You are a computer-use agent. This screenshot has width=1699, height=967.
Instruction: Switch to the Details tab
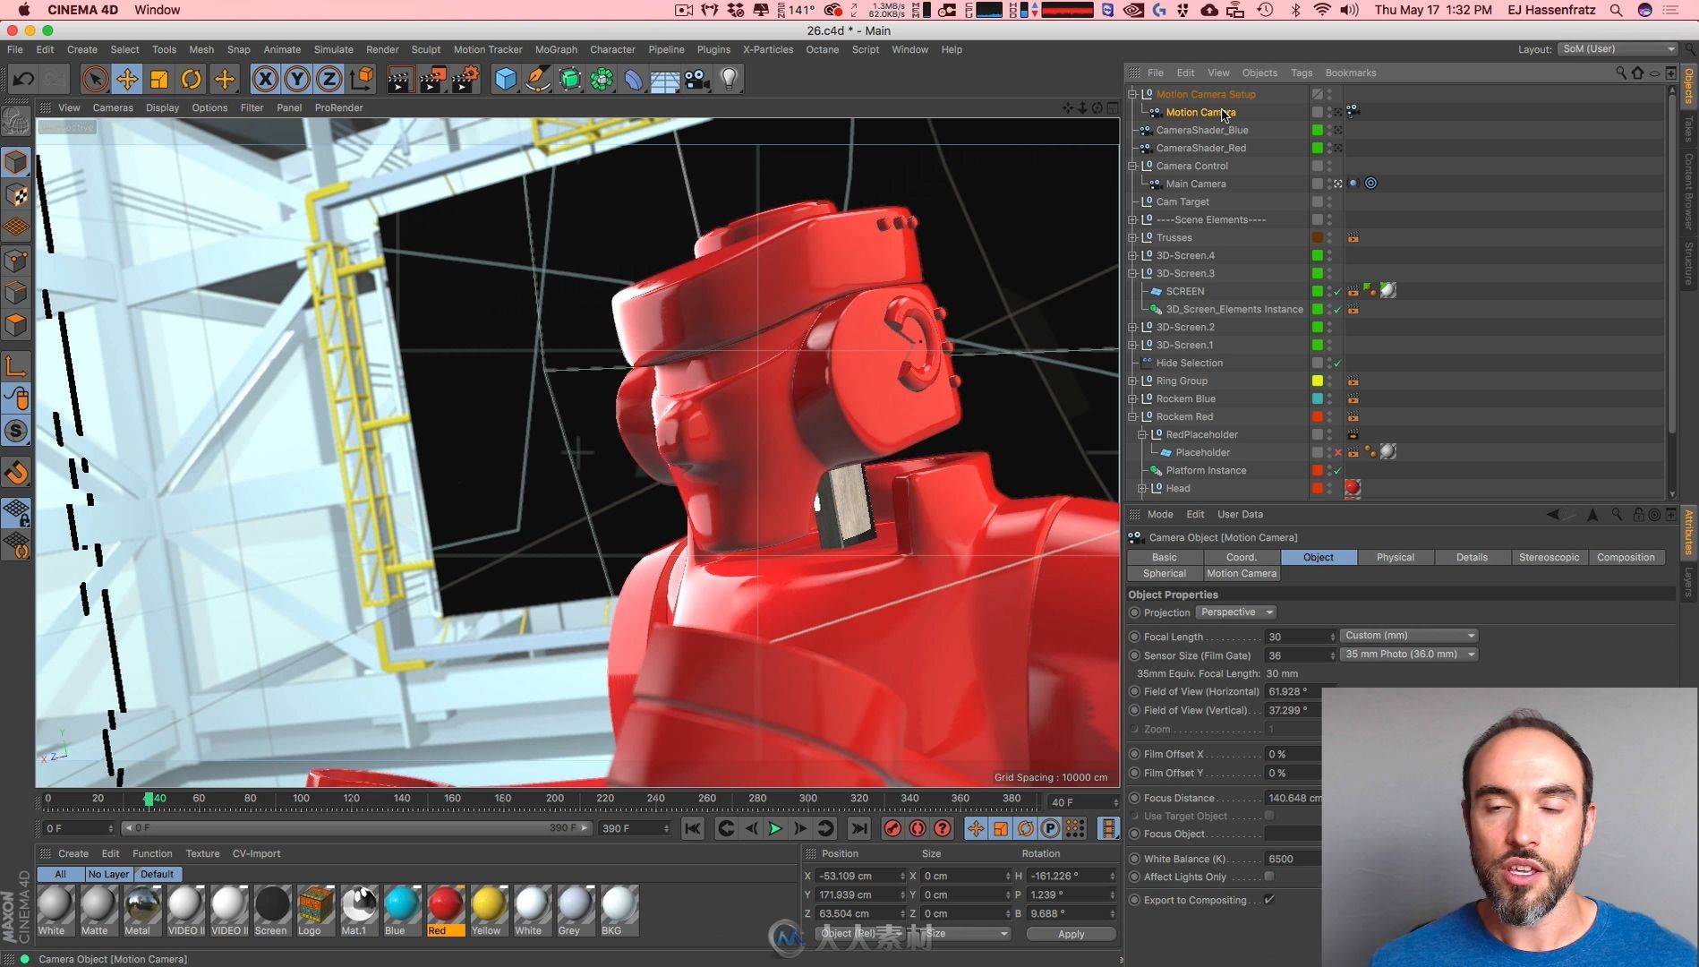tap(1472, 557)
